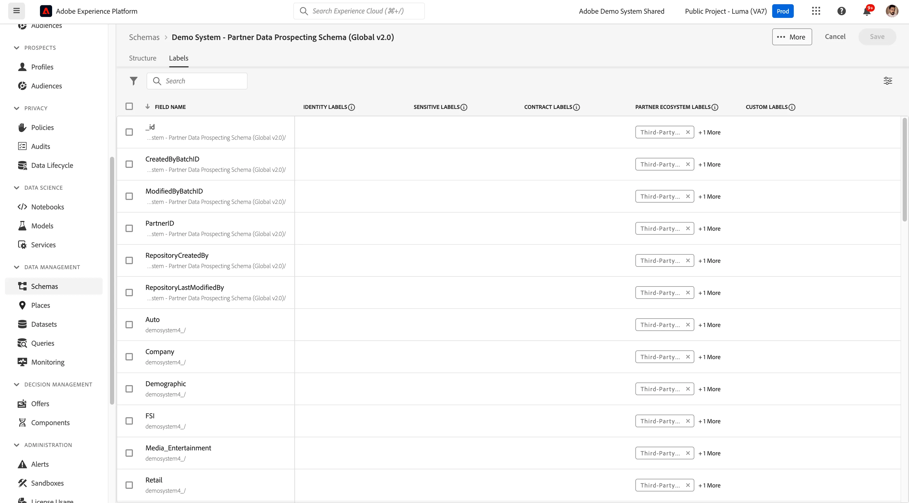Tick the Auto field checkbox
Image resolution: width=909 pixels, height=503 pixels.
pos(129,325)
